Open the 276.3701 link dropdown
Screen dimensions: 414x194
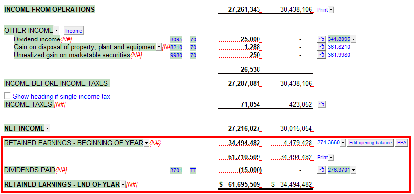tap(353, 170)
